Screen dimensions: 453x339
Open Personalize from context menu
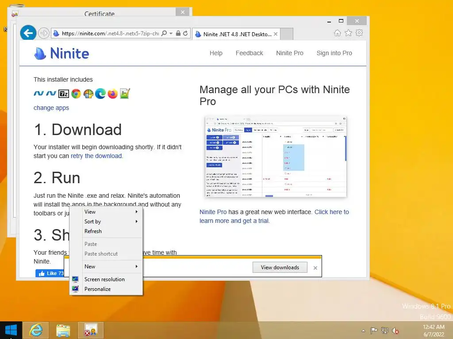(106, 289)
